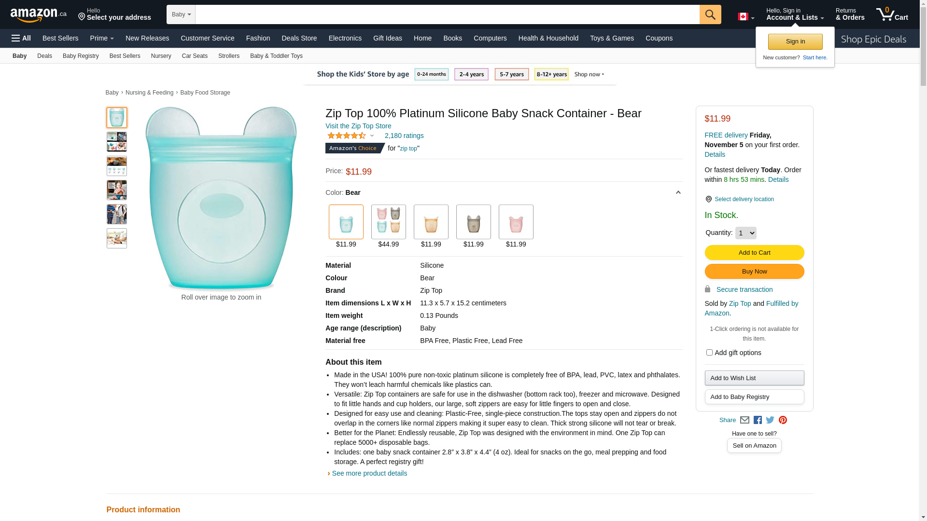Select Car Seats in baby subnav

tap(195, 56)
